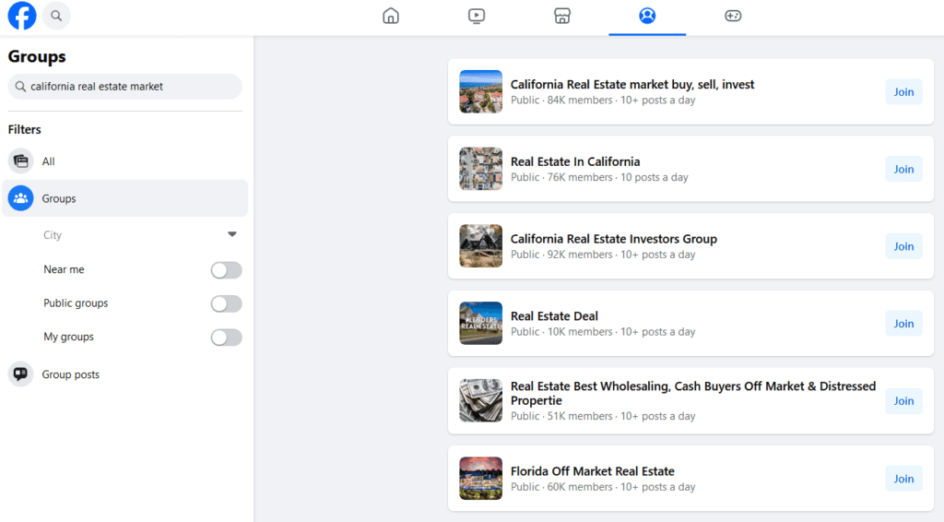The image size is (944, 522).
Task: Click the Real Estate Deal group thumbnail
Action: click(480, 324)
